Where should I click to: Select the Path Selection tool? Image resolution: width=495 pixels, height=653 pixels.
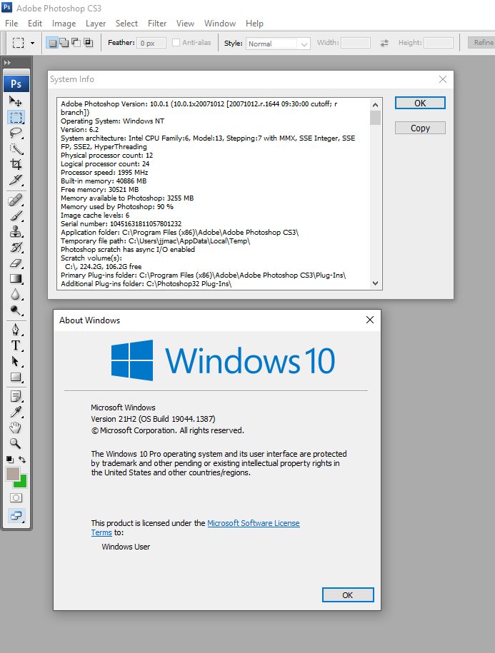coord(16,362)
